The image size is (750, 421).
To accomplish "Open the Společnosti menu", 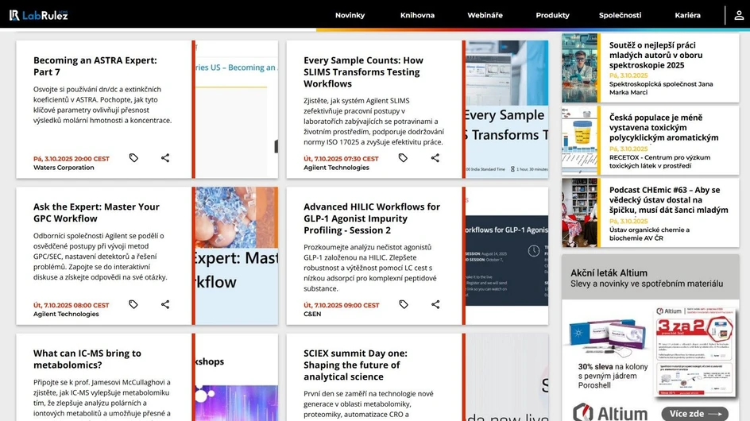I will pyautogui.click(x=620, y=15).
